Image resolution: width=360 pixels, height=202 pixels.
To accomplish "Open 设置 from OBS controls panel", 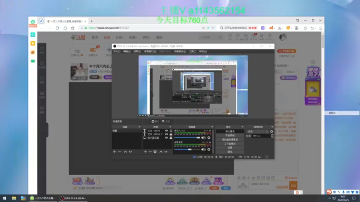I will tap(230, 148).
